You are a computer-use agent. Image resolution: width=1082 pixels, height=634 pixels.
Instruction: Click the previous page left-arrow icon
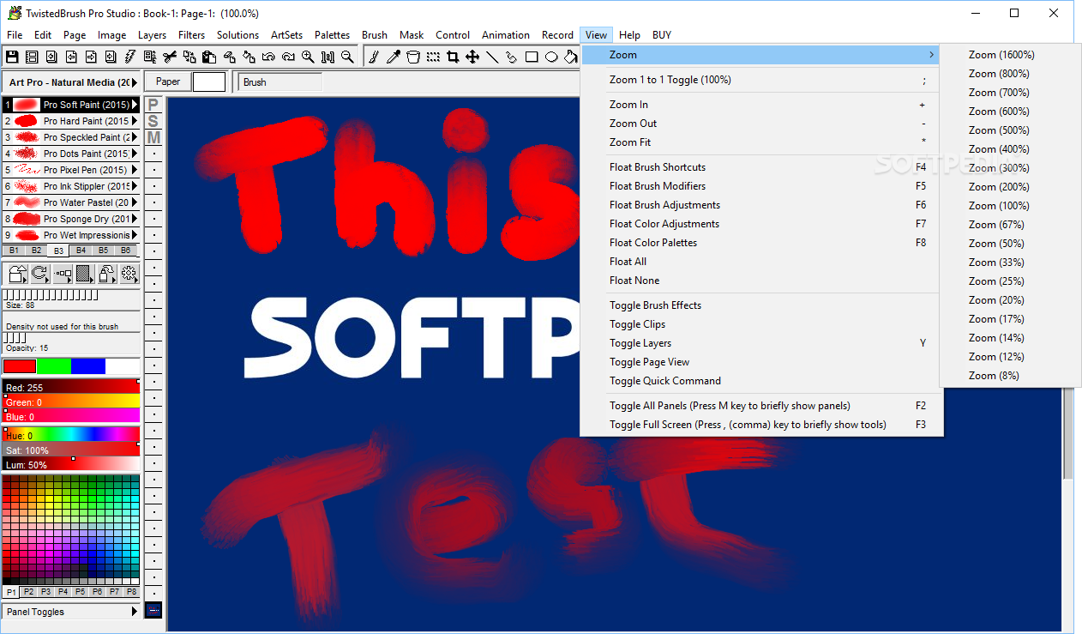[x=71, y=57]
